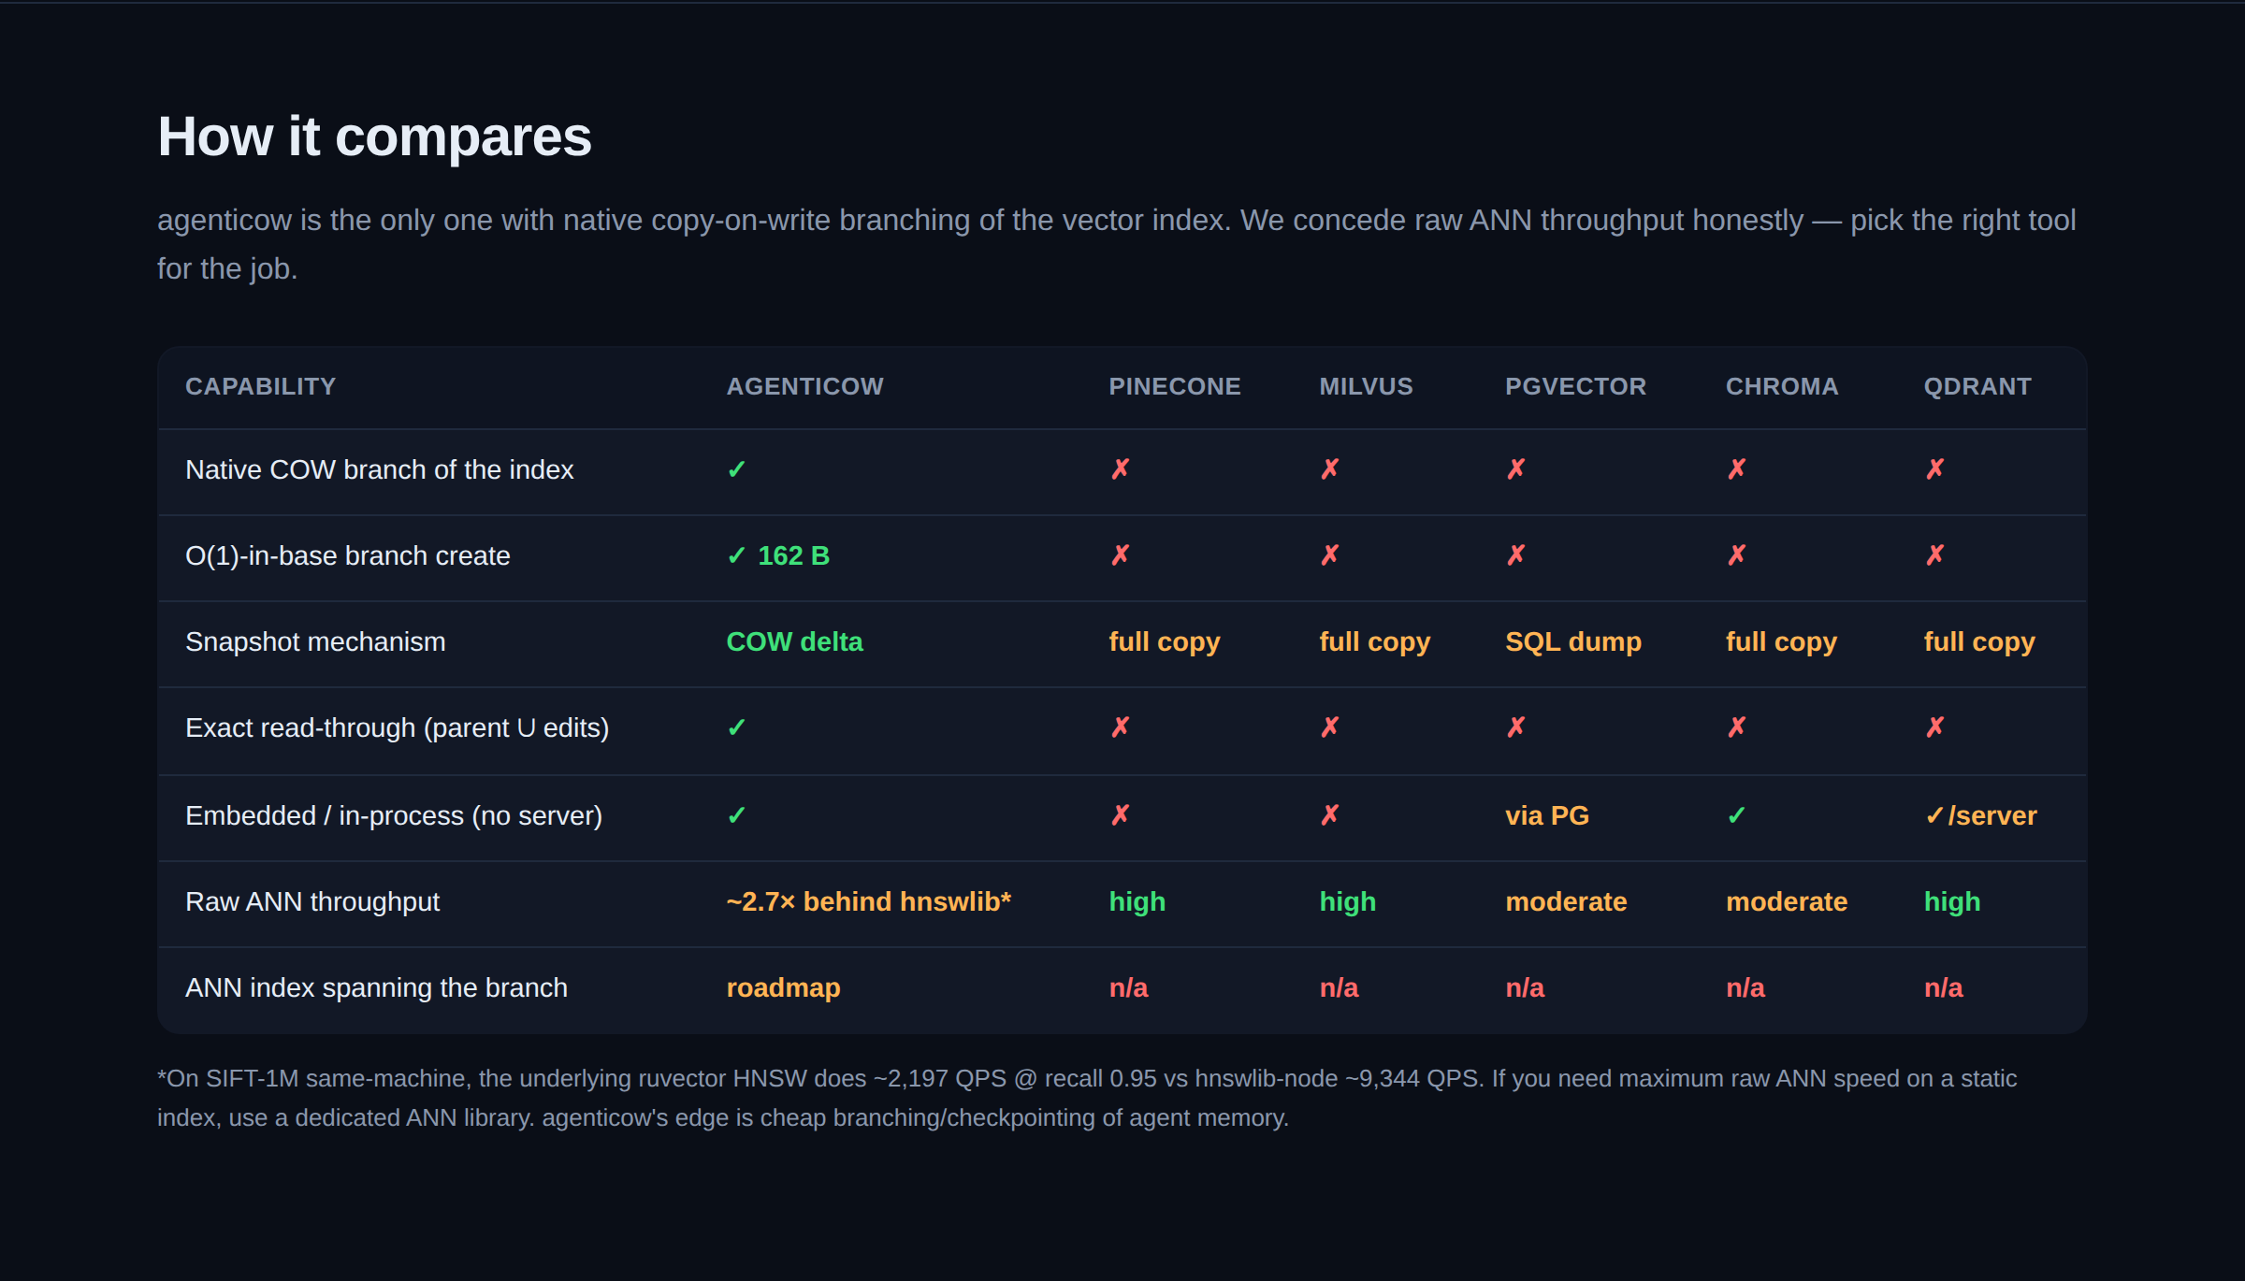Image resolution: width=2245 pixels, height=1281 pixels.
Task: Click pgvector's 'n/a' cell
Action: point(1525,987)
